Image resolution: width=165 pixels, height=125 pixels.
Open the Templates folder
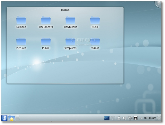70,44
